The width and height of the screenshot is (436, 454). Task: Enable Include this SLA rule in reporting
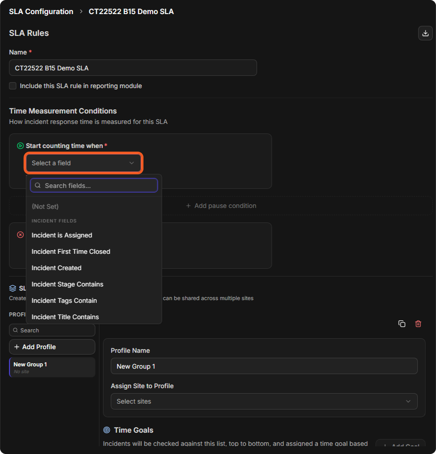(x=13, y=86)
